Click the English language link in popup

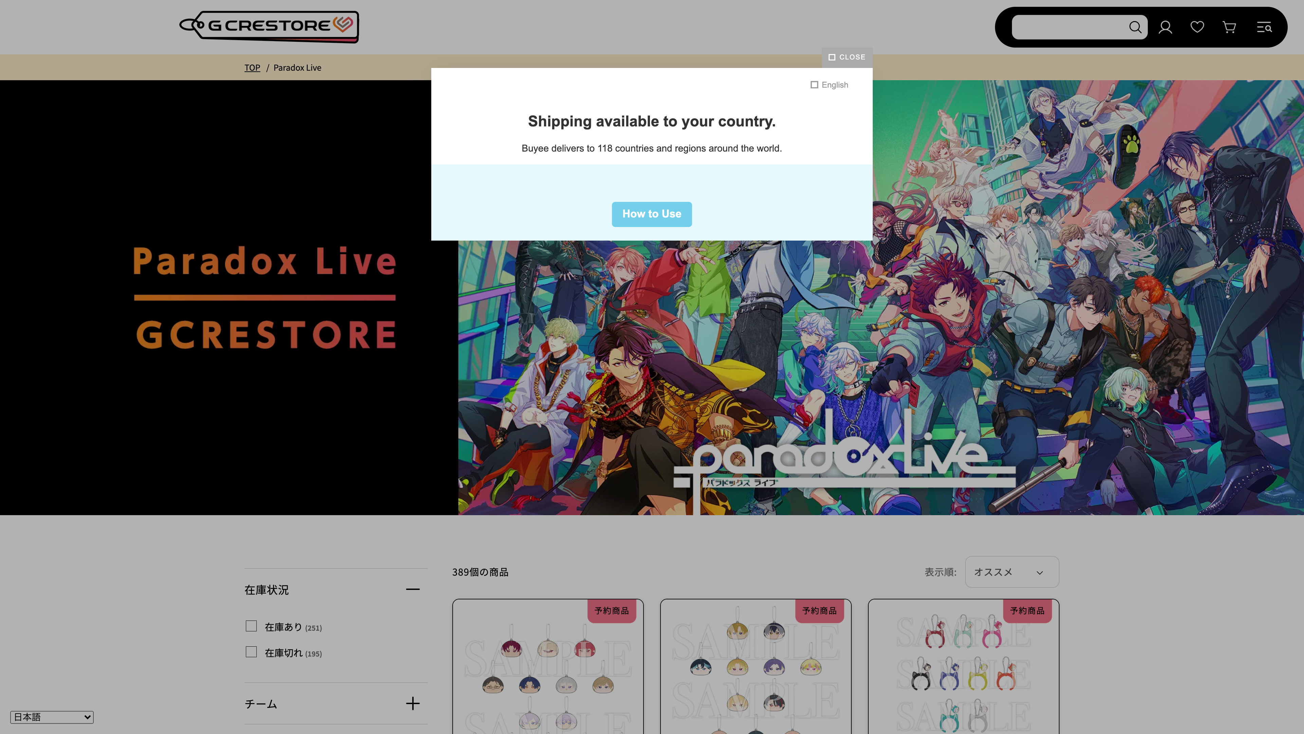click(829, 85)
